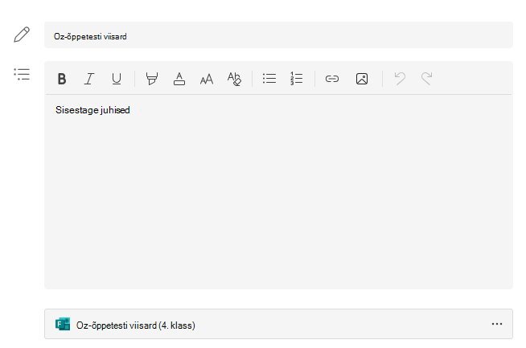This screenshot has width=526, height=348.
Task: Insert a hyperlink
Action: pyautogui.click(x=332, y=79)
